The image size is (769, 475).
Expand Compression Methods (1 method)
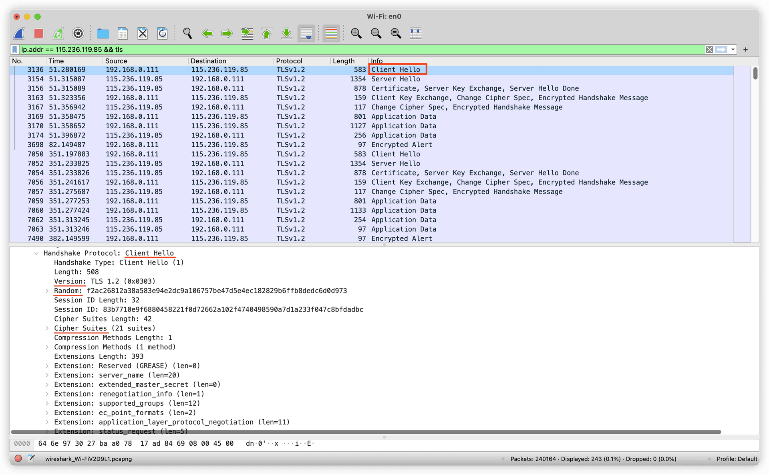47,347
